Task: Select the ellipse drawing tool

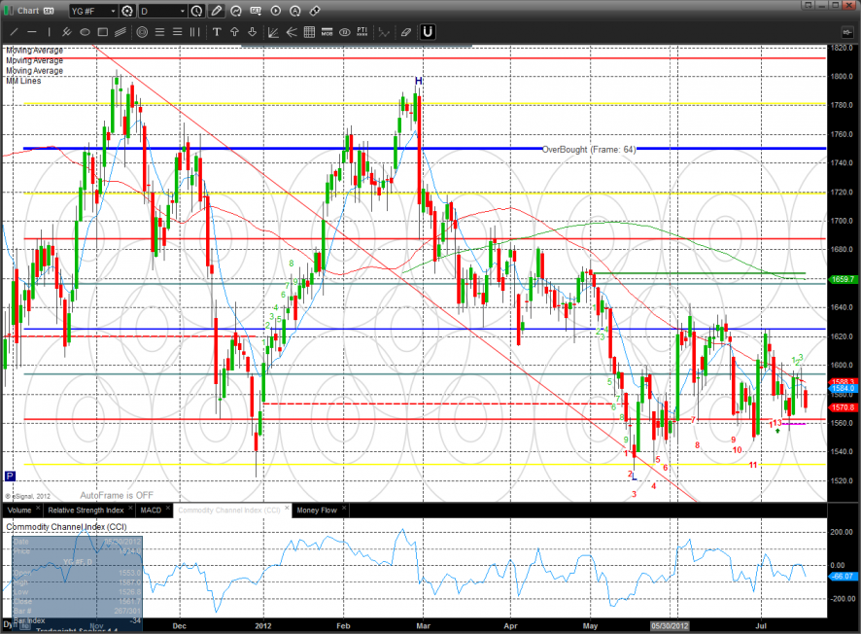Action: 85,32
